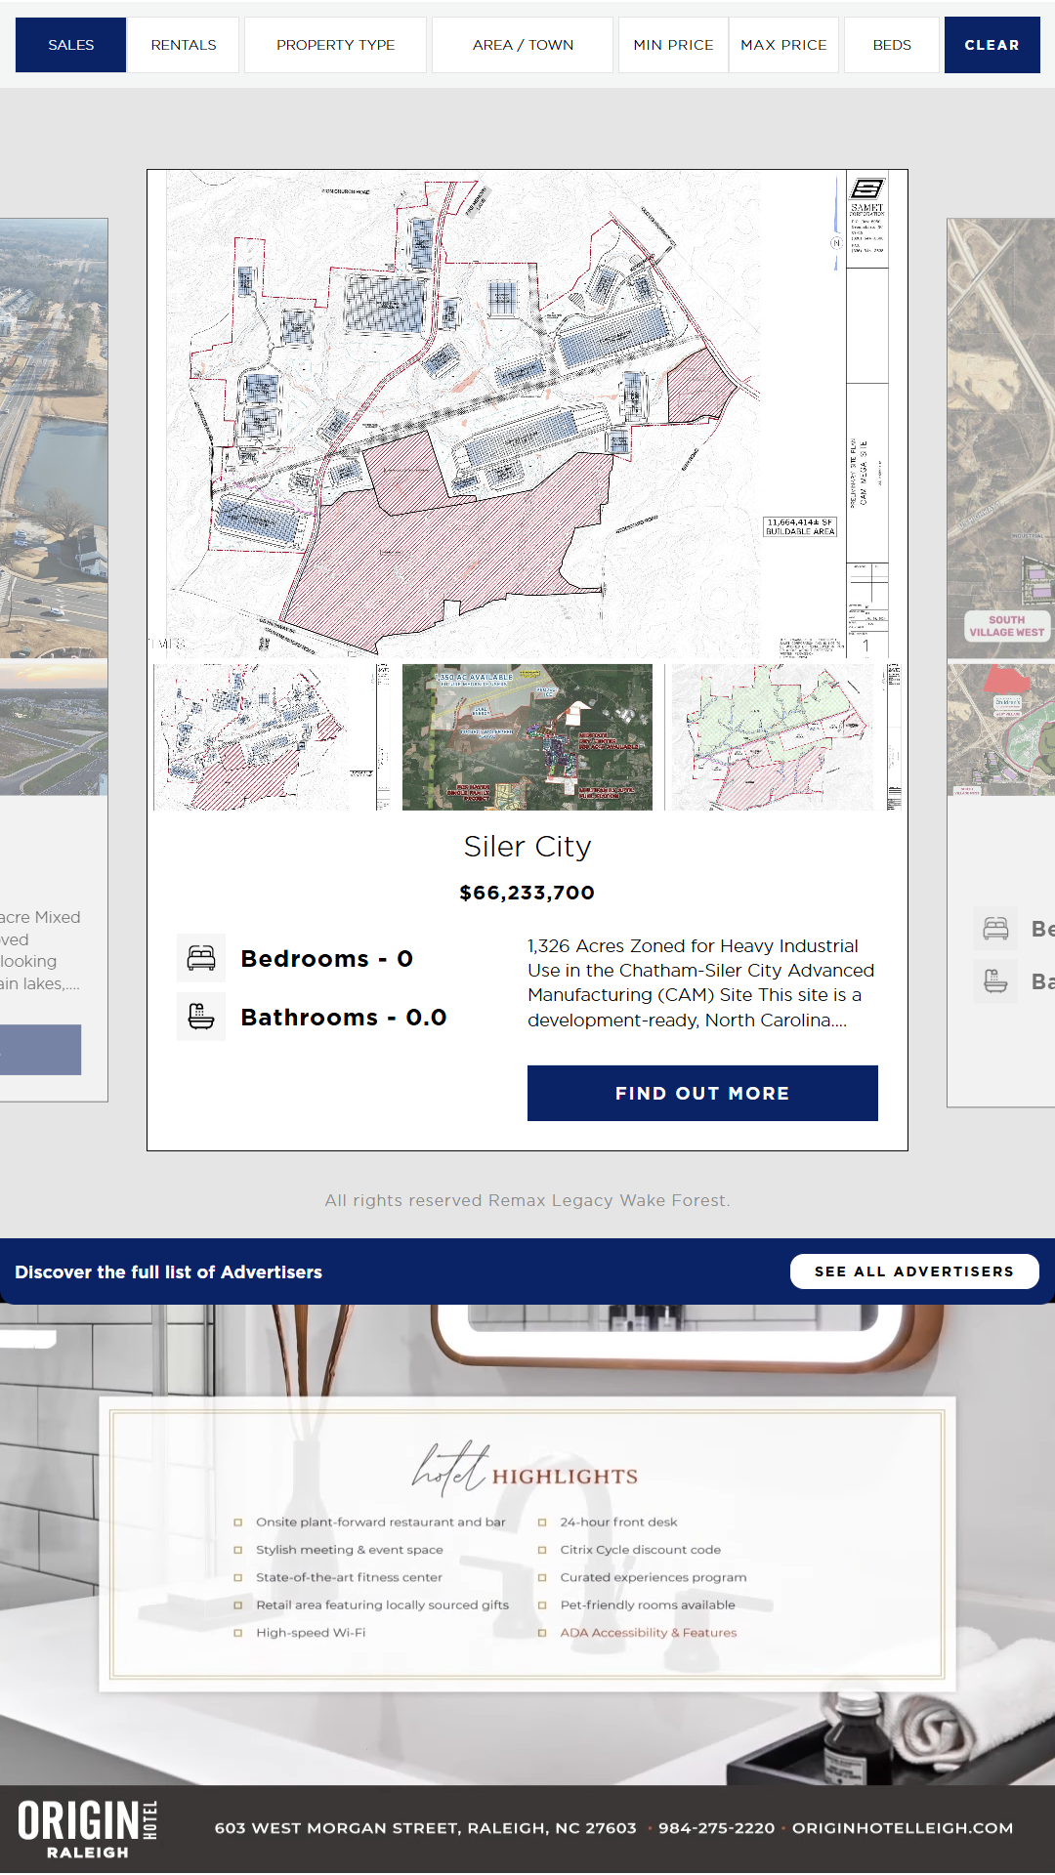
Task: Click Find Out More for Siler City
Action: 702,1093
